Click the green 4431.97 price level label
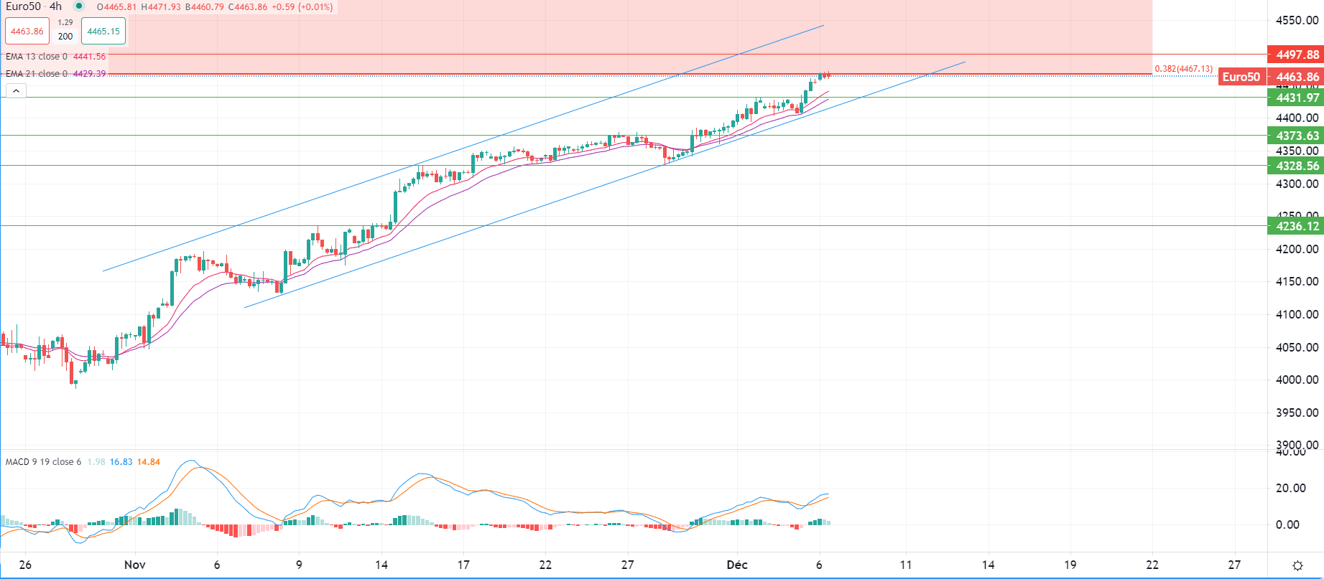This screenshot has width=1324, height=579. pos(1296,98)
